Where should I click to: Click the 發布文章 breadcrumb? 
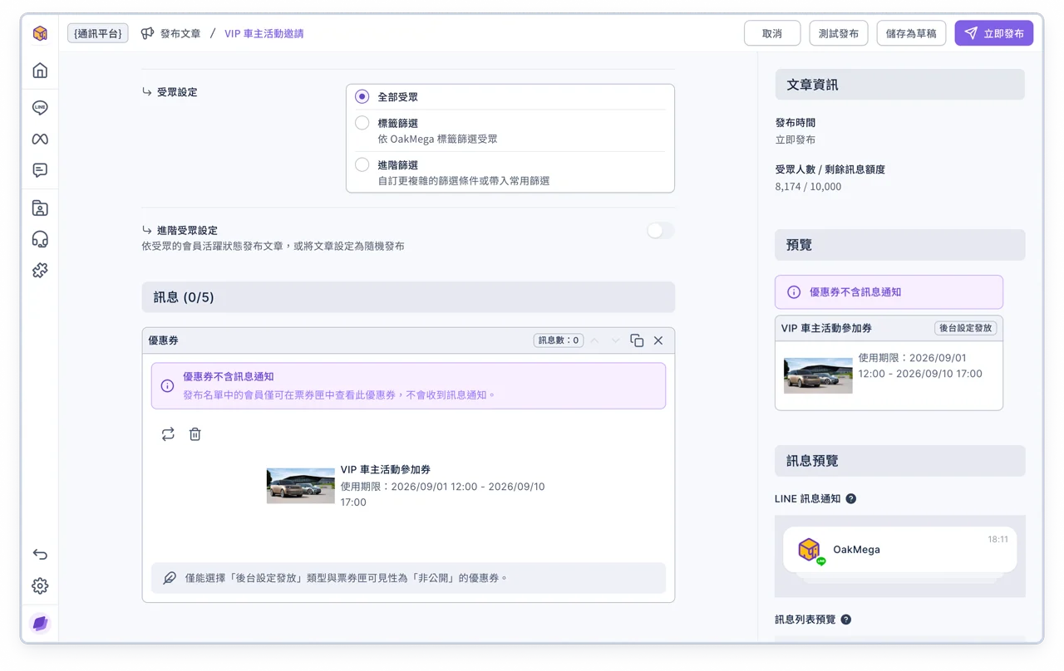click(180, 33)
